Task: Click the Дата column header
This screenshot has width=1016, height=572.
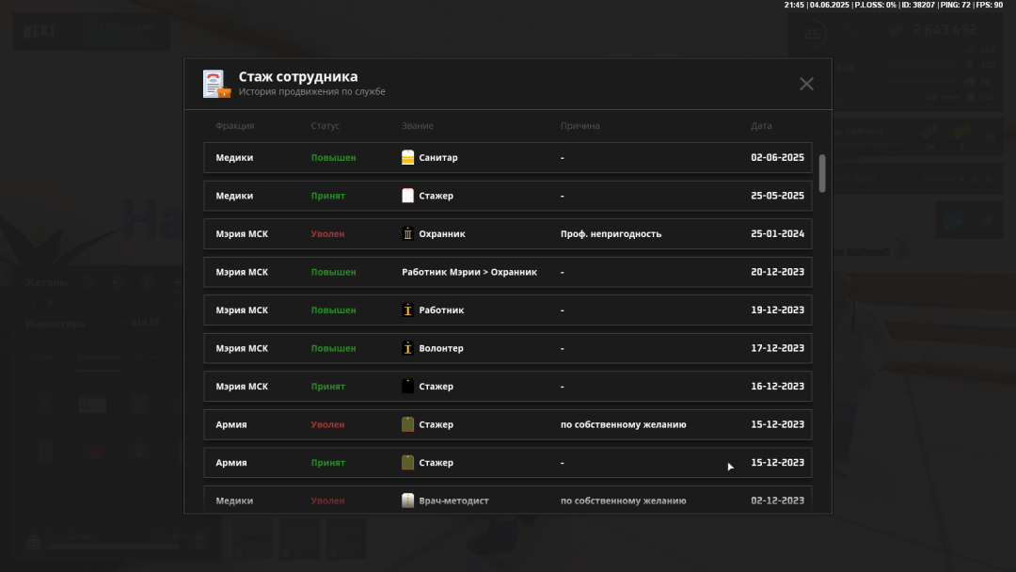Action: click(761, 126)
